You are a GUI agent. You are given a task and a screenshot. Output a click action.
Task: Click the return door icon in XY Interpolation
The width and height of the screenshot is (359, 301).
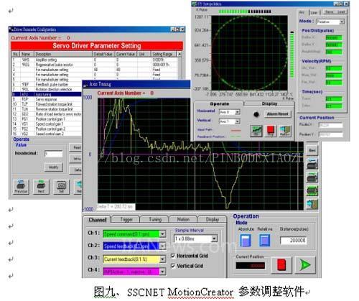coord(285,131)
